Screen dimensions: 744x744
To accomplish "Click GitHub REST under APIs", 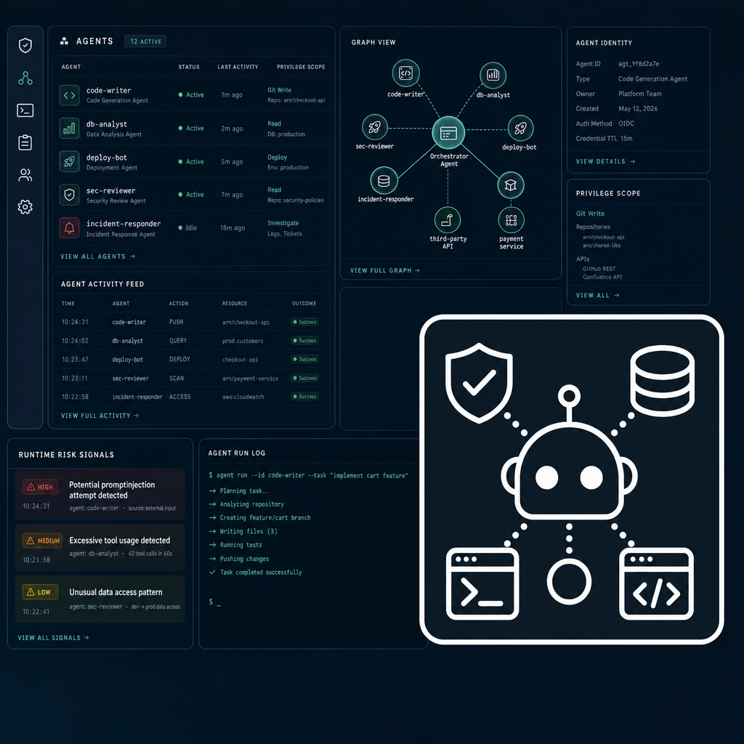I will tap(599, 269).
